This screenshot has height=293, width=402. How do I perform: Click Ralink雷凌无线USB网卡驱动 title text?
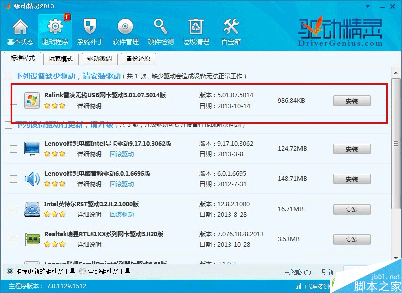[x=105, y=95]
